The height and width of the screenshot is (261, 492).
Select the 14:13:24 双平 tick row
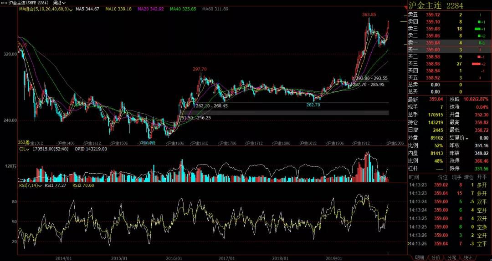(x=450, y=202)
